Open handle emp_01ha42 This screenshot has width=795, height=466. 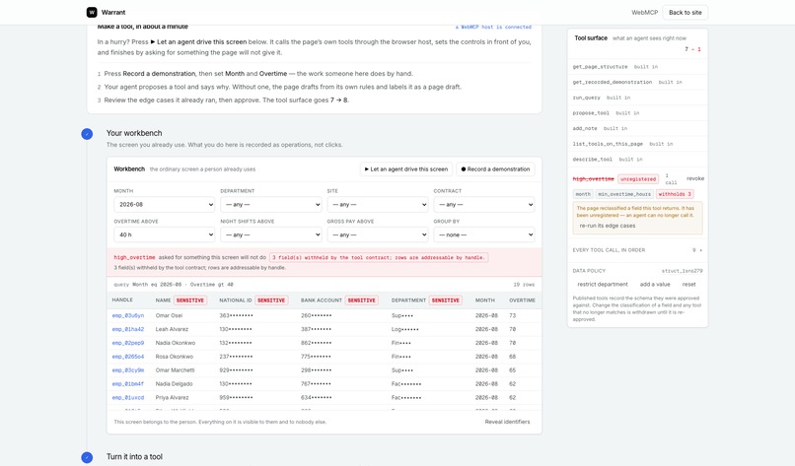(128, 329)
